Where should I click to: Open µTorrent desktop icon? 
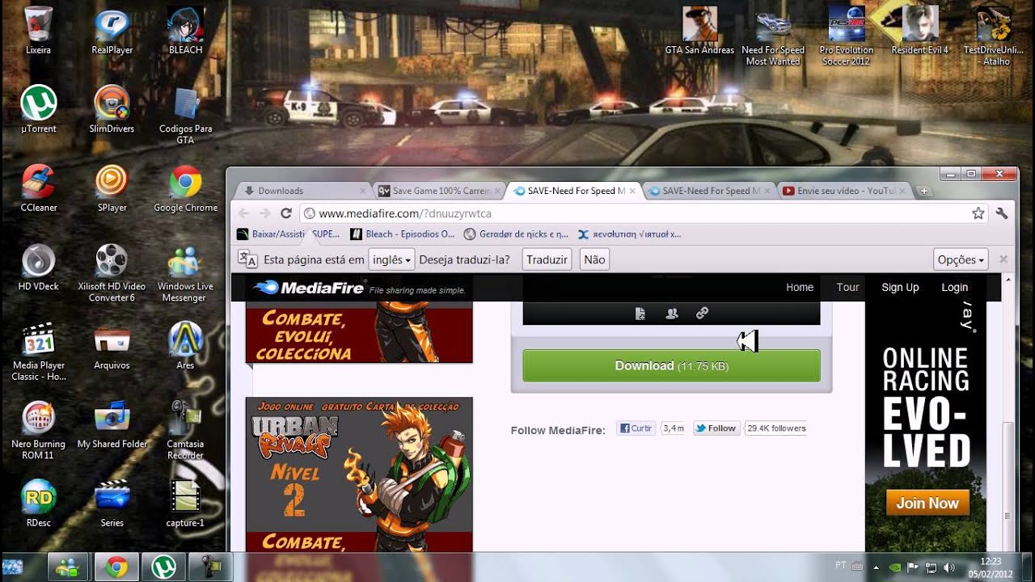[x=38, y=109]
